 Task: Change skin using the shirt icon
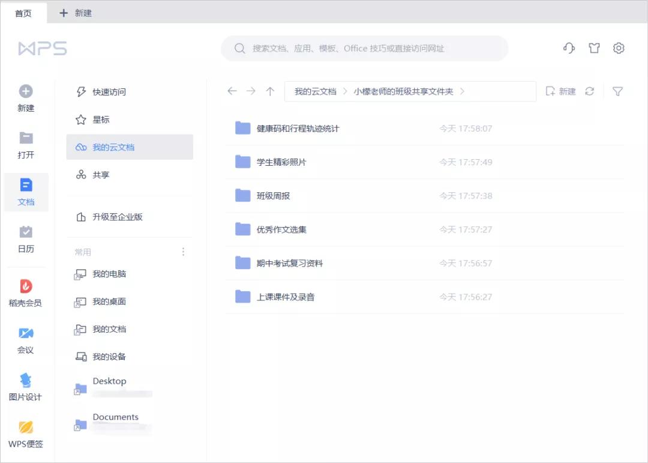[593, 48]
